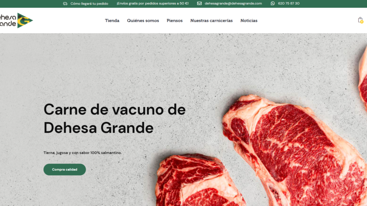Viewport: 367px width, 206px height.
Task: Click the Carne de vacuno heading
Action: coord(114,118)
